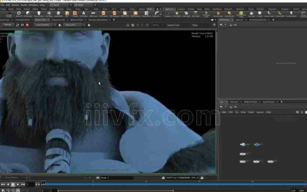Add an Area Light from the shelf
307x192 pixels.
[x=196, y=14]
